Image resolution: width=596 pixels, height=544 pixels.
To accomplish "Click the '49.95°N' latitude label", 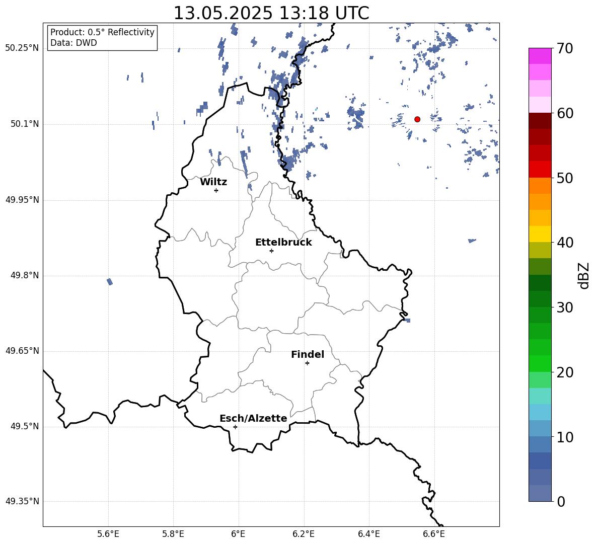I will pyautogui.click(x=22, y=199).
